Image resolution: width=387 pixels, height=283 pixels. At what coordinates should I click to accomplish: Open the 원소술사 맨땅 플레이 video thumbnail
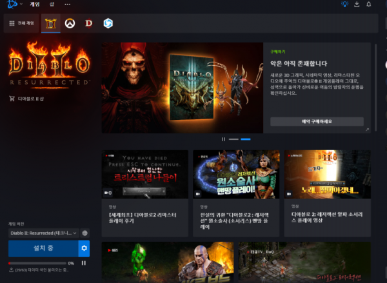(x=236, y=174)
